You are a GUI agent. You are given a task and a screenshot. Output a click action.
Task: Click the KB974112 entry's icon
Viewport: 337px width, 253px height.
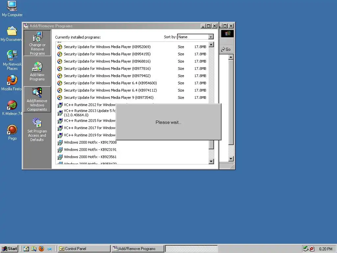60,90
